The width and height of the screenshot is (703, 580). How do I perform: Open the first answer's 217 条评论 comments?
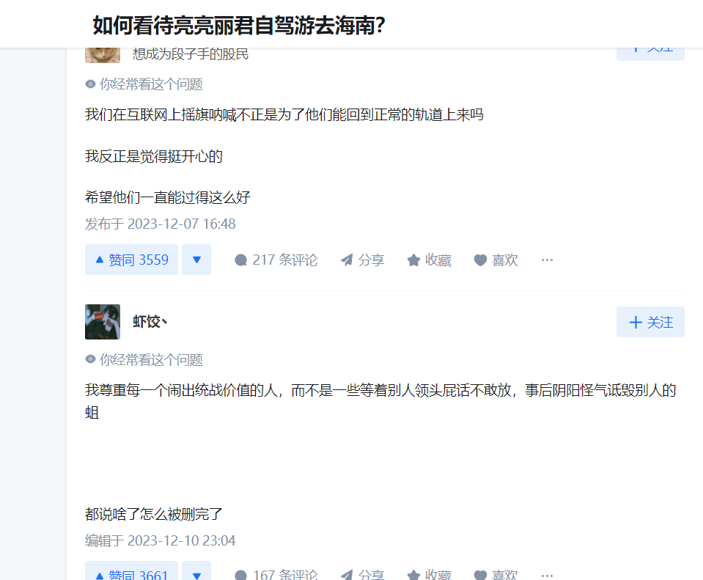pos(276,260)
